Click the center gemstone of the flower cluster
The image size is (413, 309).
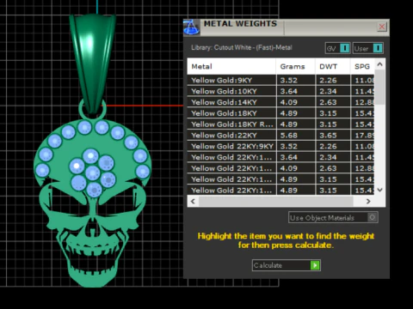[x=92, y=173]
